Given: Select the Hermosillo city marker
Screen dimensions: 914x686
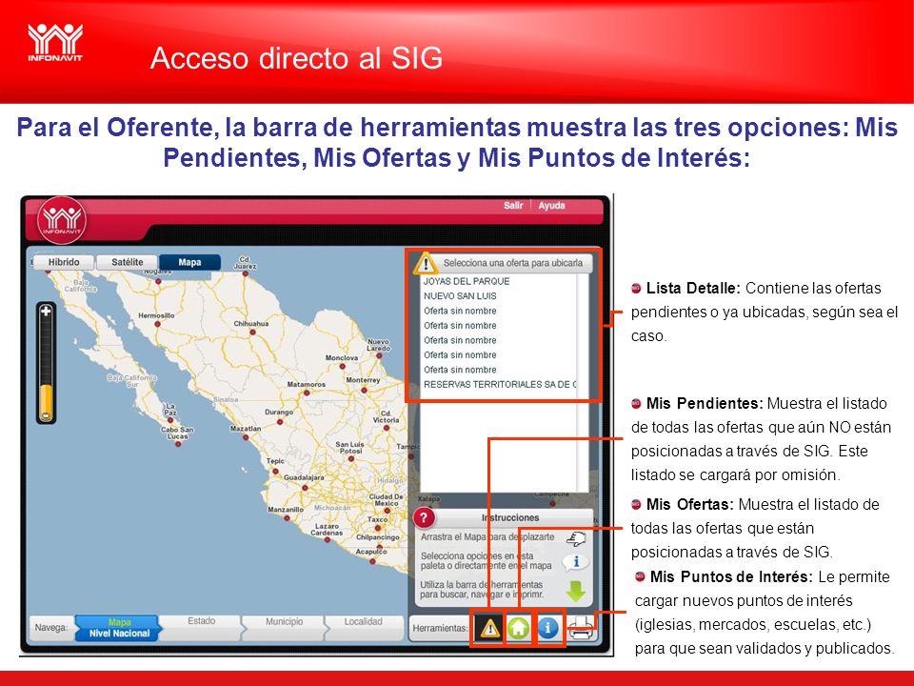Looking at the screenshot, I should [156, 324].
